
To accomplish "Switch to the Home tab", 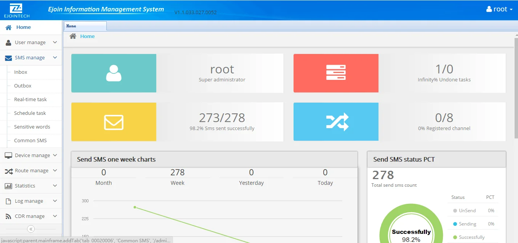I will click(85, 26).
